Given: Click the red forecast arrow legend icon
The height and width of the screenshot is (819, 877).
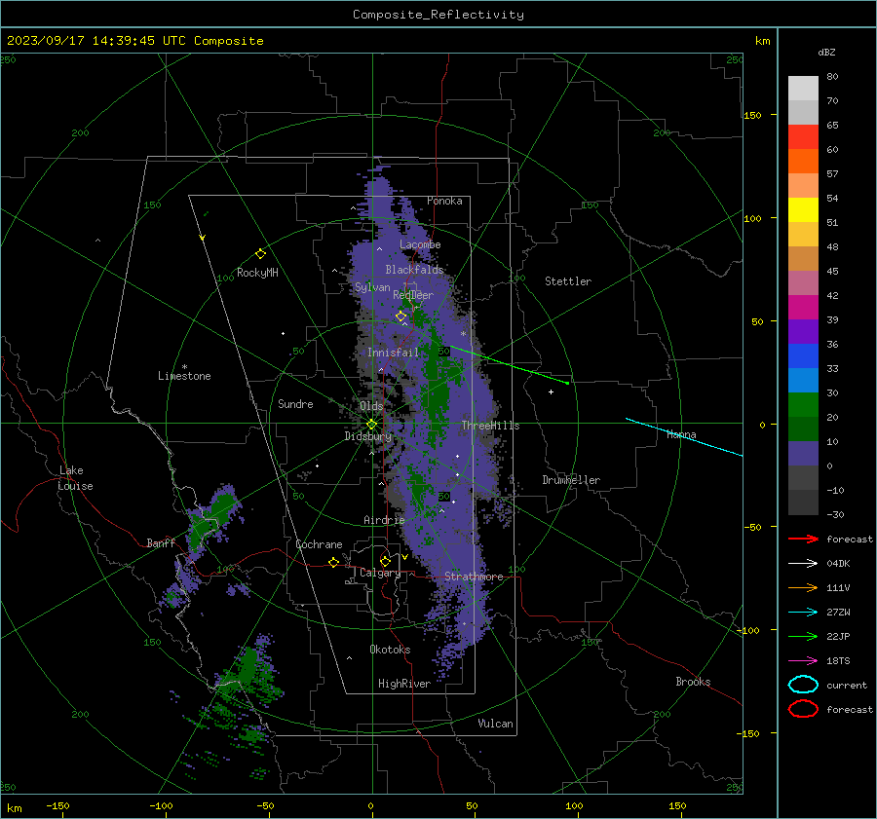Looking at the screenshot, I should click(803, 539).
